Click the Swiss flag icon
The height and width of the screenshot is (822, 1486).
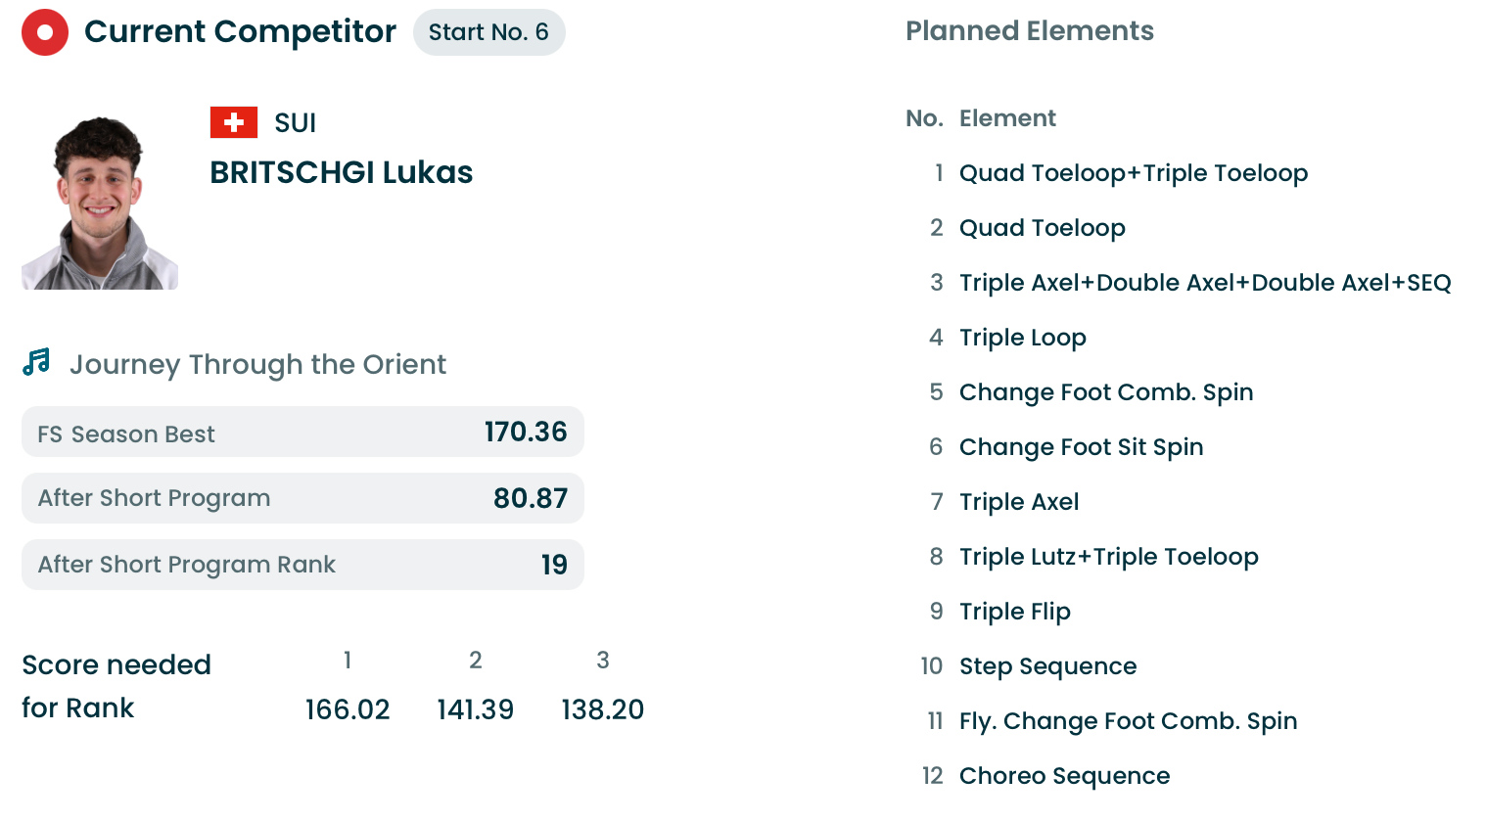234,122
